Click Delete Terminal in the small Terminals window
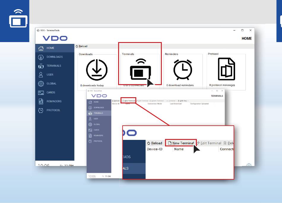Image resolution: width=282 pixels, height=203 pixels. click(156, 101)
